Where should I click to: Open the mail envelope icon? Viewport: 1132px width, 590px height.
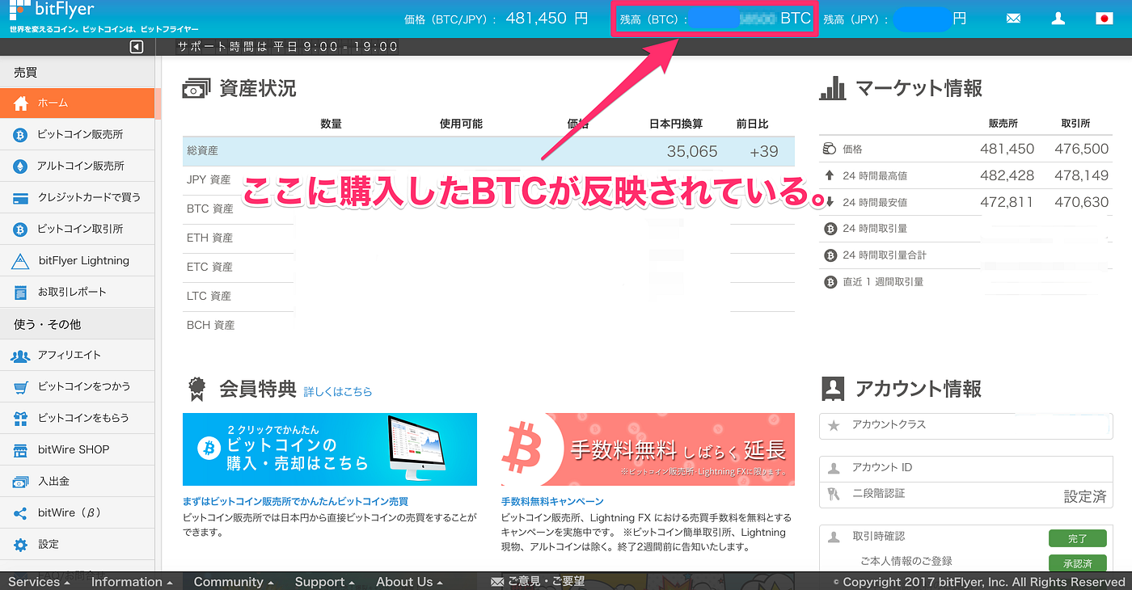[1013, 19]
